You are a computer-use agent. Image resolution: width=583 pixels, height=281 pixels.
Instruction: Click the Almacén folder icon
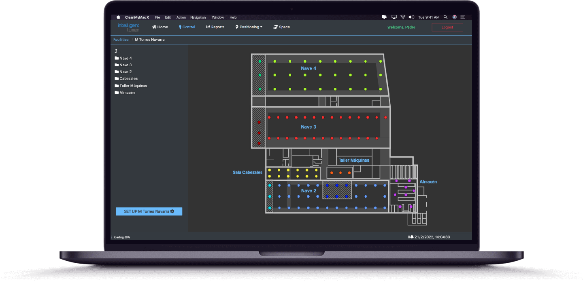117,93
